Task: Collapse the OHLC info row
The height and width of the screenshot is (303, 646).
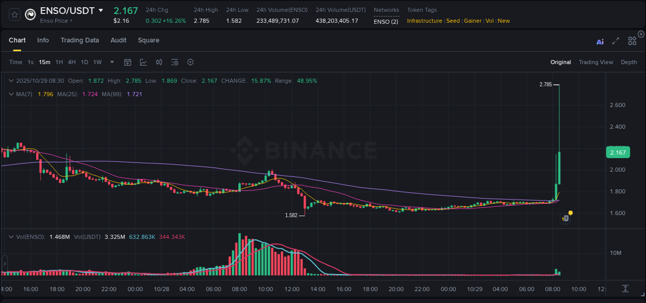Action: [11, 81]
